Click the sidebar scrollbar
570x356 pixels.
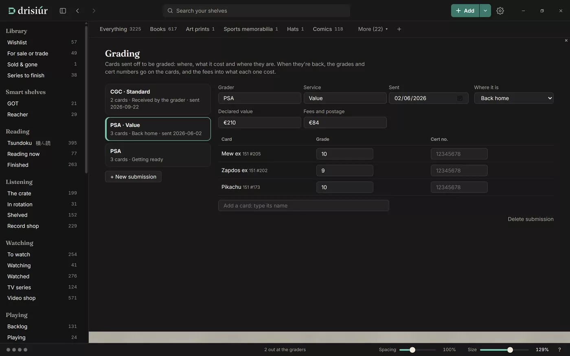pos(86,100)
